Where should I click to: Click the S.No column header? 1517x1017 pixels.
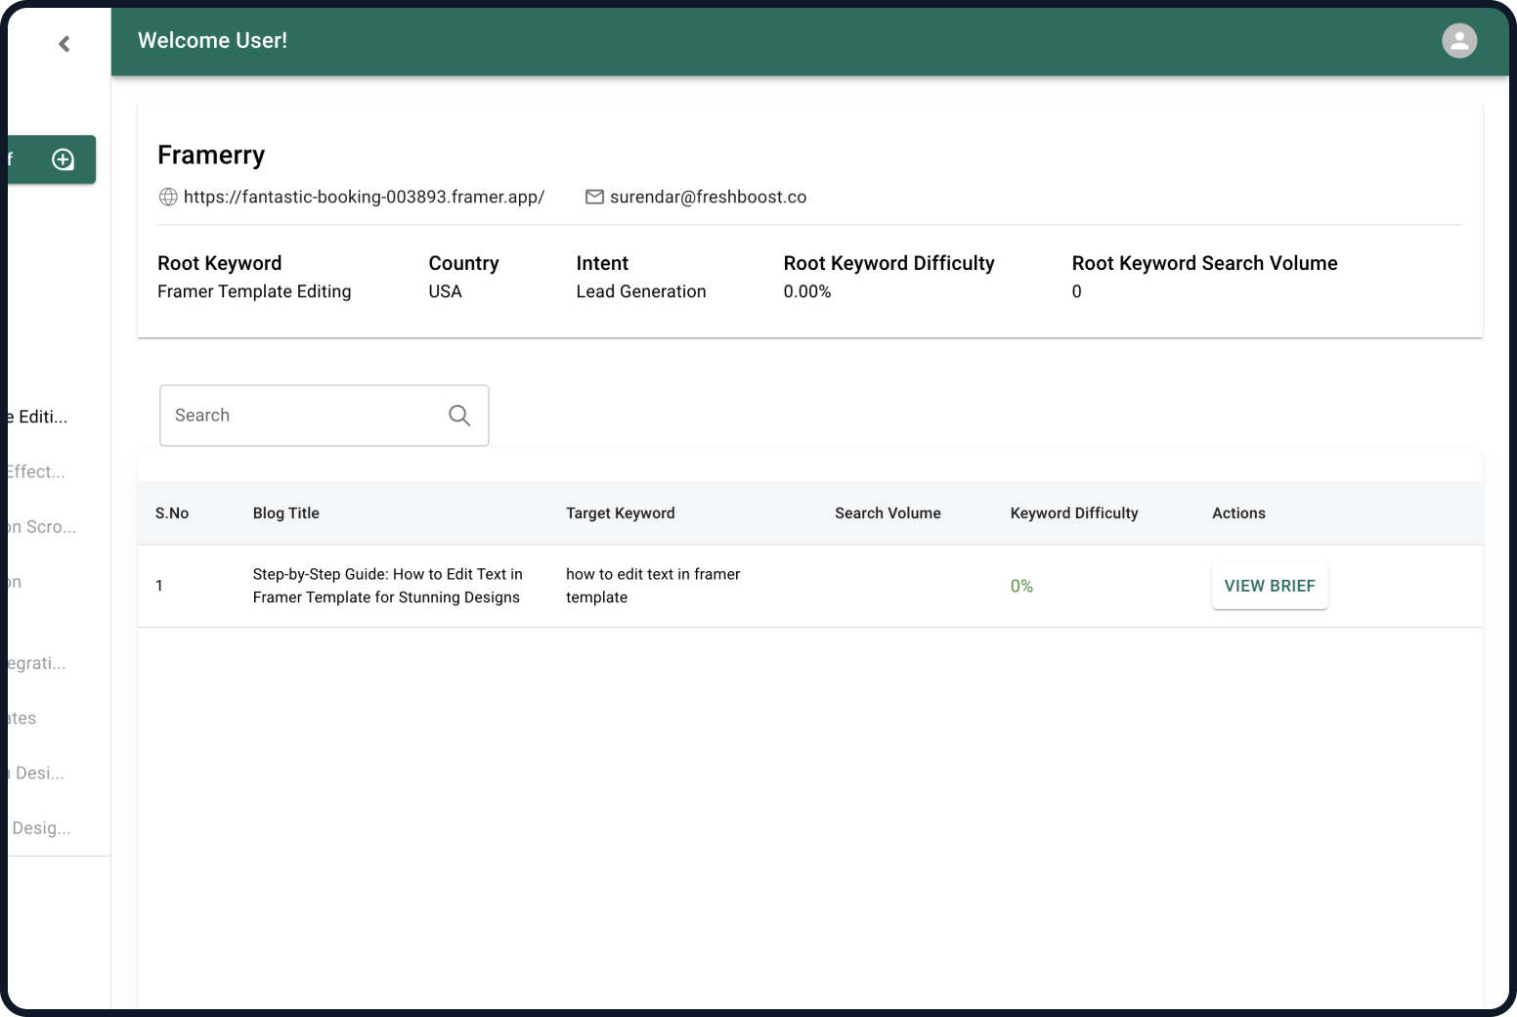(172, 512)
